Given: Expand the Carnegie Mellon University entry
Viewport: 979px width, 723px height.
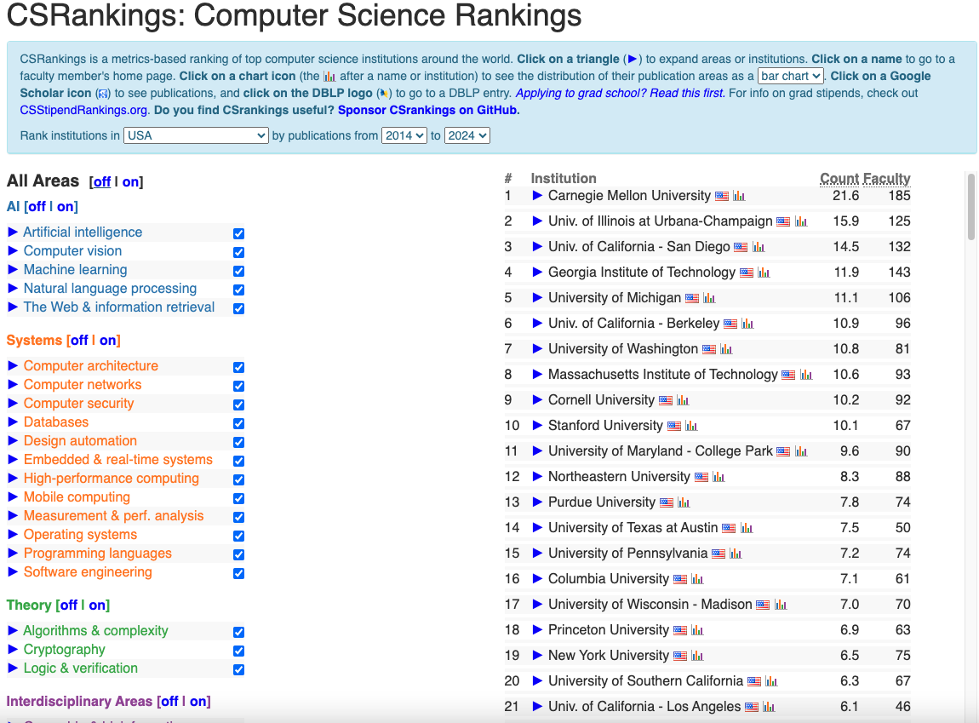Looking at the screenshot, I should (x=536, y=195).
